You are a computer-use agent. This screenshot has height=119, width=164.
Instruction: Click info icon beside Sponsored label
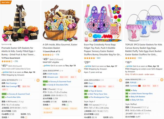11,44
